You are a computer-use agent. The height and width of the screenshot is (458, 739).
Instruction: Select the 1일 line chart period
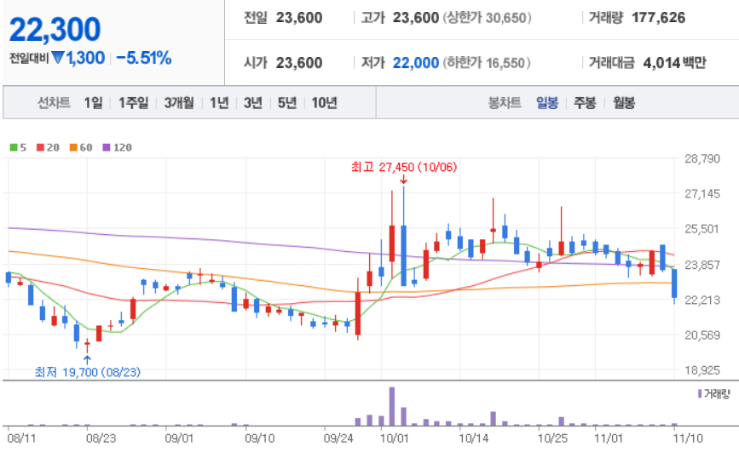click(x=93, y=102)
